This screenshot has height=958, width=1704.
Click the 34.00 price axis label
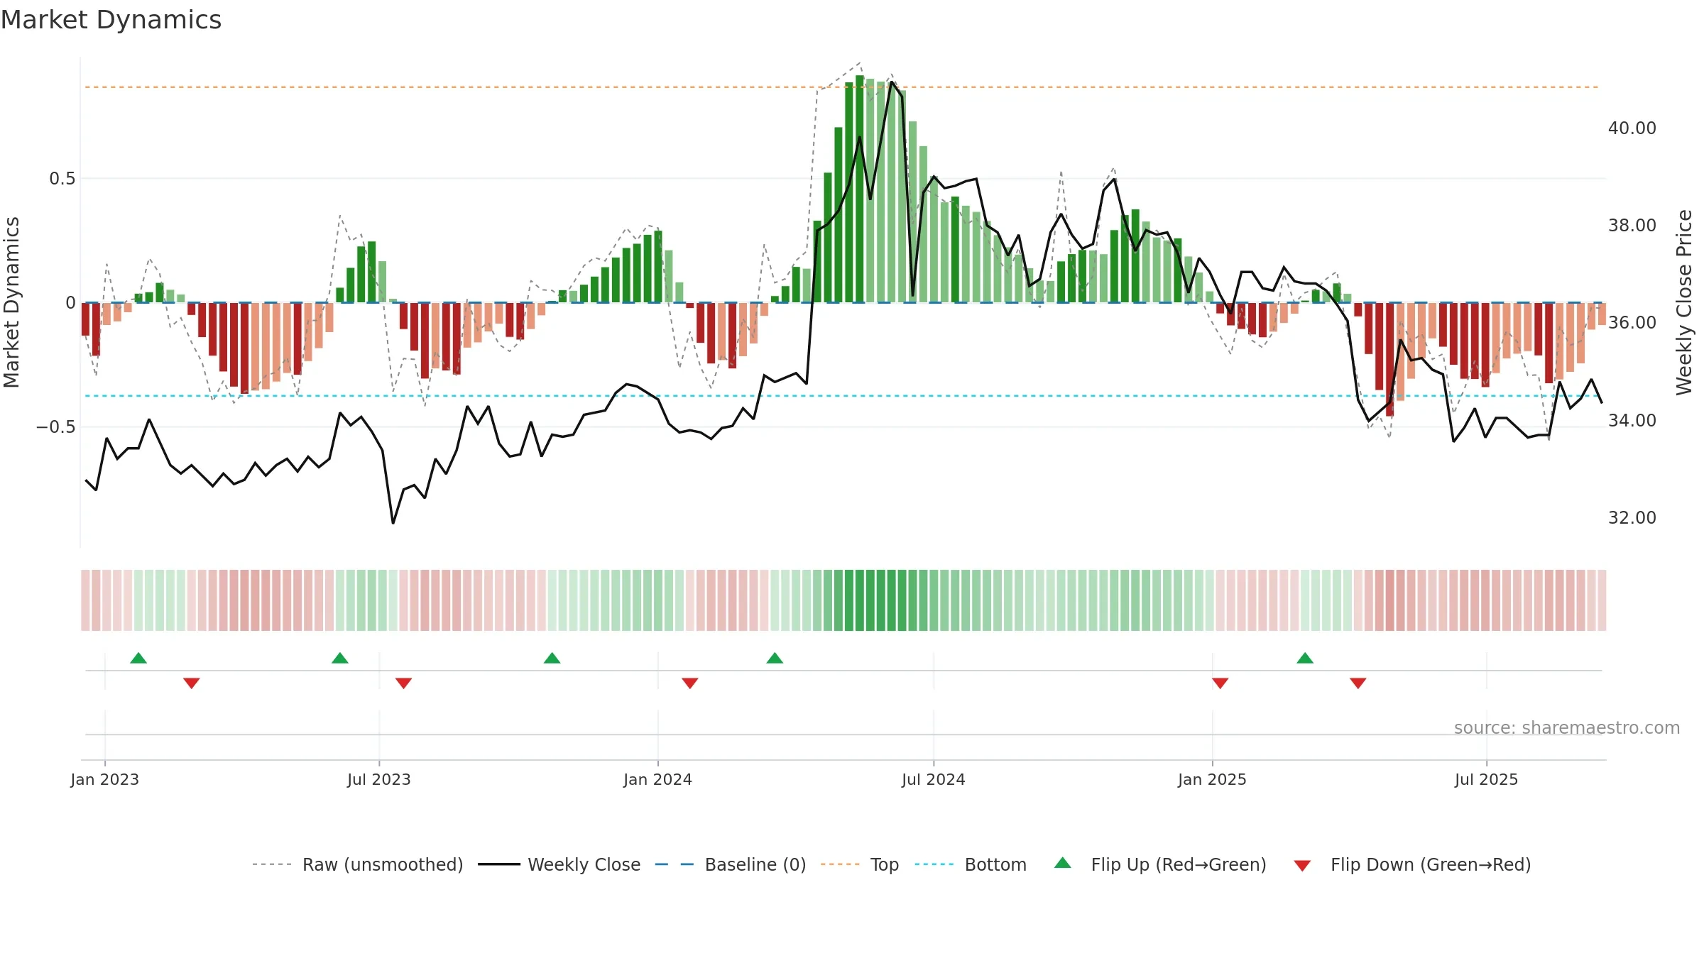coord(1632,421)
